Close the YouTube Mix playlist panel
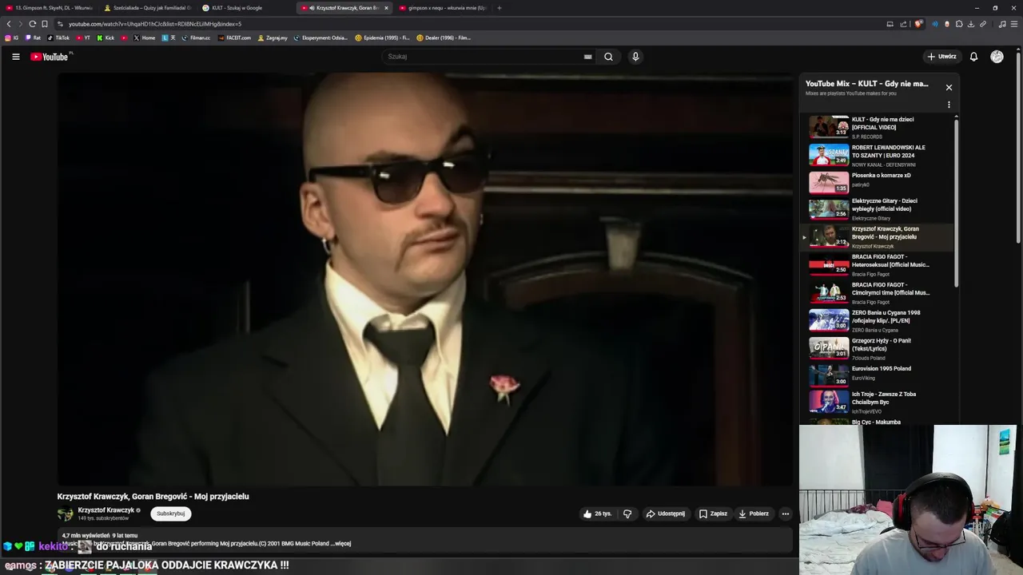 click(x=949, y=87)
